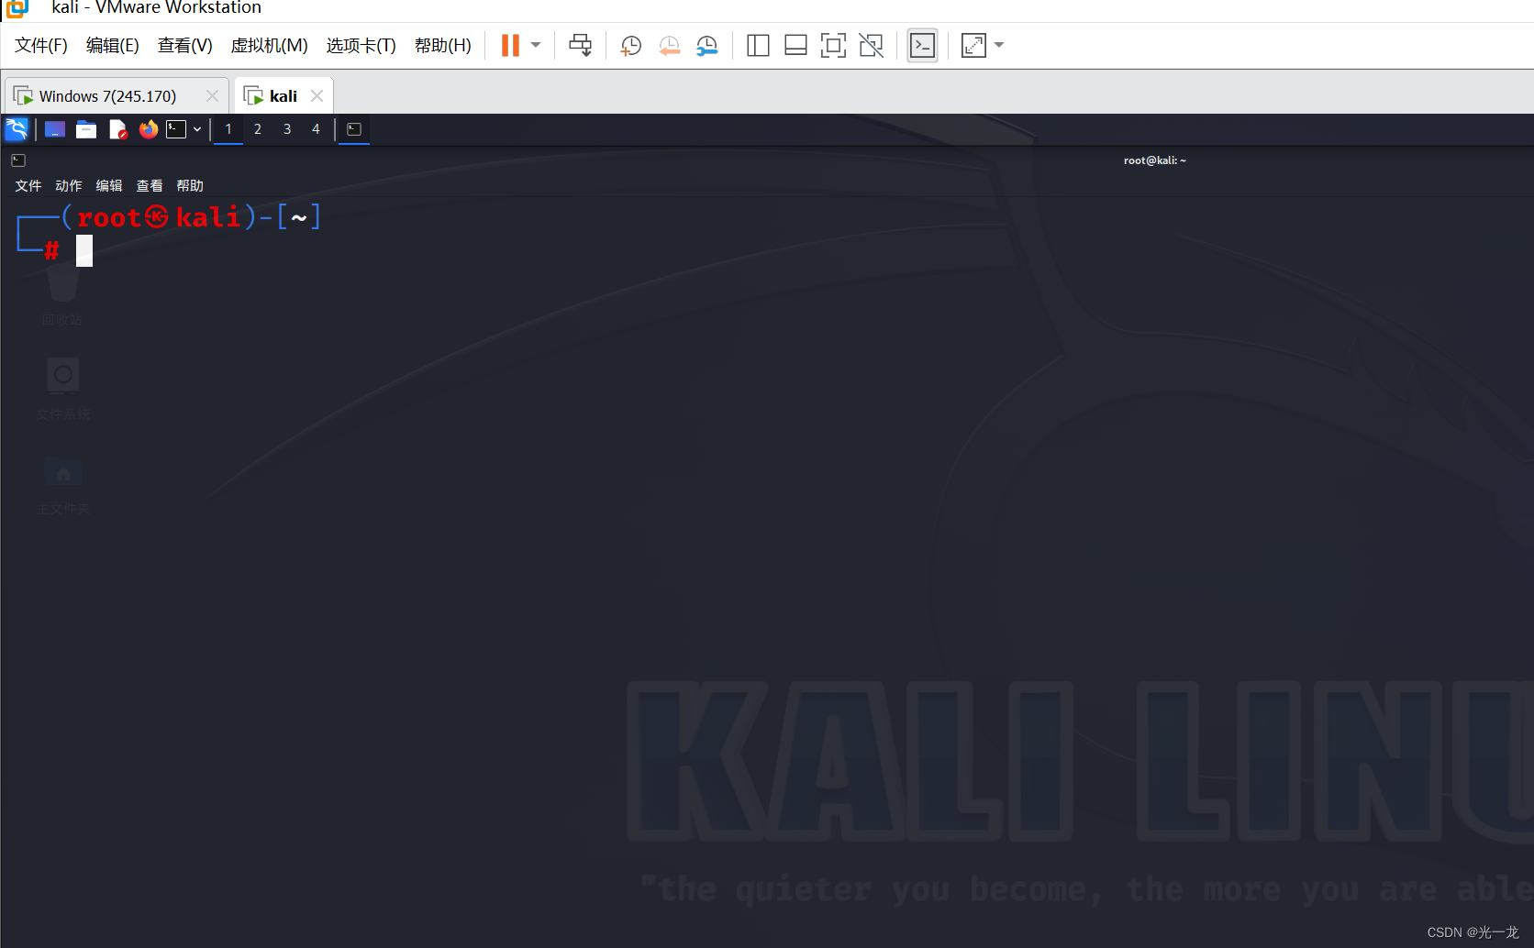
Task: Open the terminal 查看 menu
Action: pos(150,186)
